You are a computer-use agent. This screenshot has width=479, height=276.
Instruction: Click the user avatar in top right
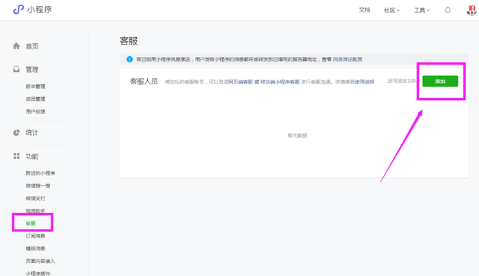point(471,10)
